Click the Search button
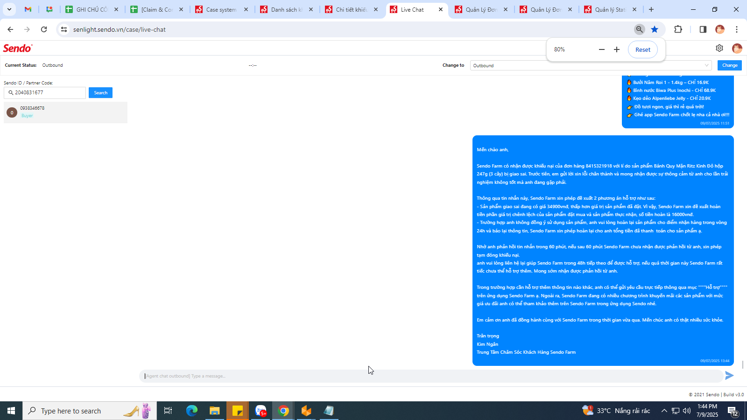The height and width of the screenshot is (420, 747). click(100, 92)
